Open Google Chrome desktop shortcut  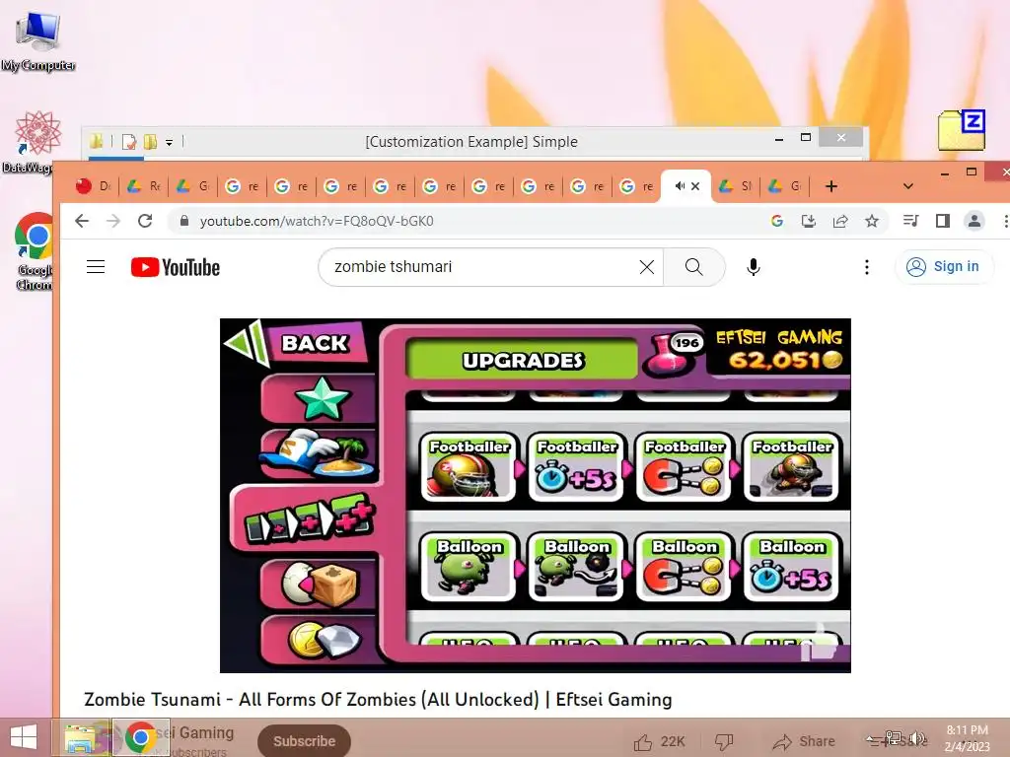click(x=33, y=251)
